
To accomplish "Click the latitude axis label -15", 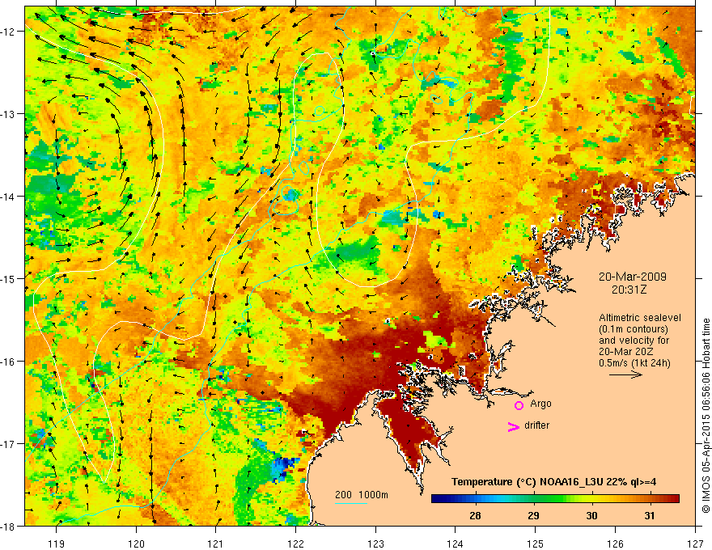I will (8, 278).
